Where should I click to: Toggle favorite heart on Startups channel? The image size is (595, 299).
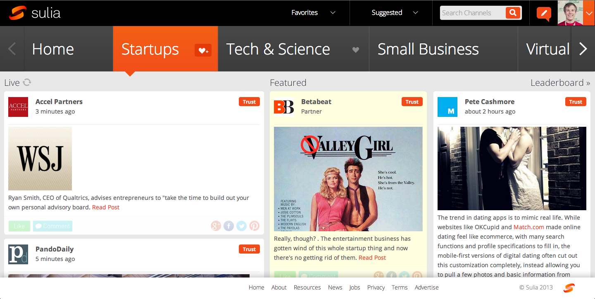click(x=203, y=50)
